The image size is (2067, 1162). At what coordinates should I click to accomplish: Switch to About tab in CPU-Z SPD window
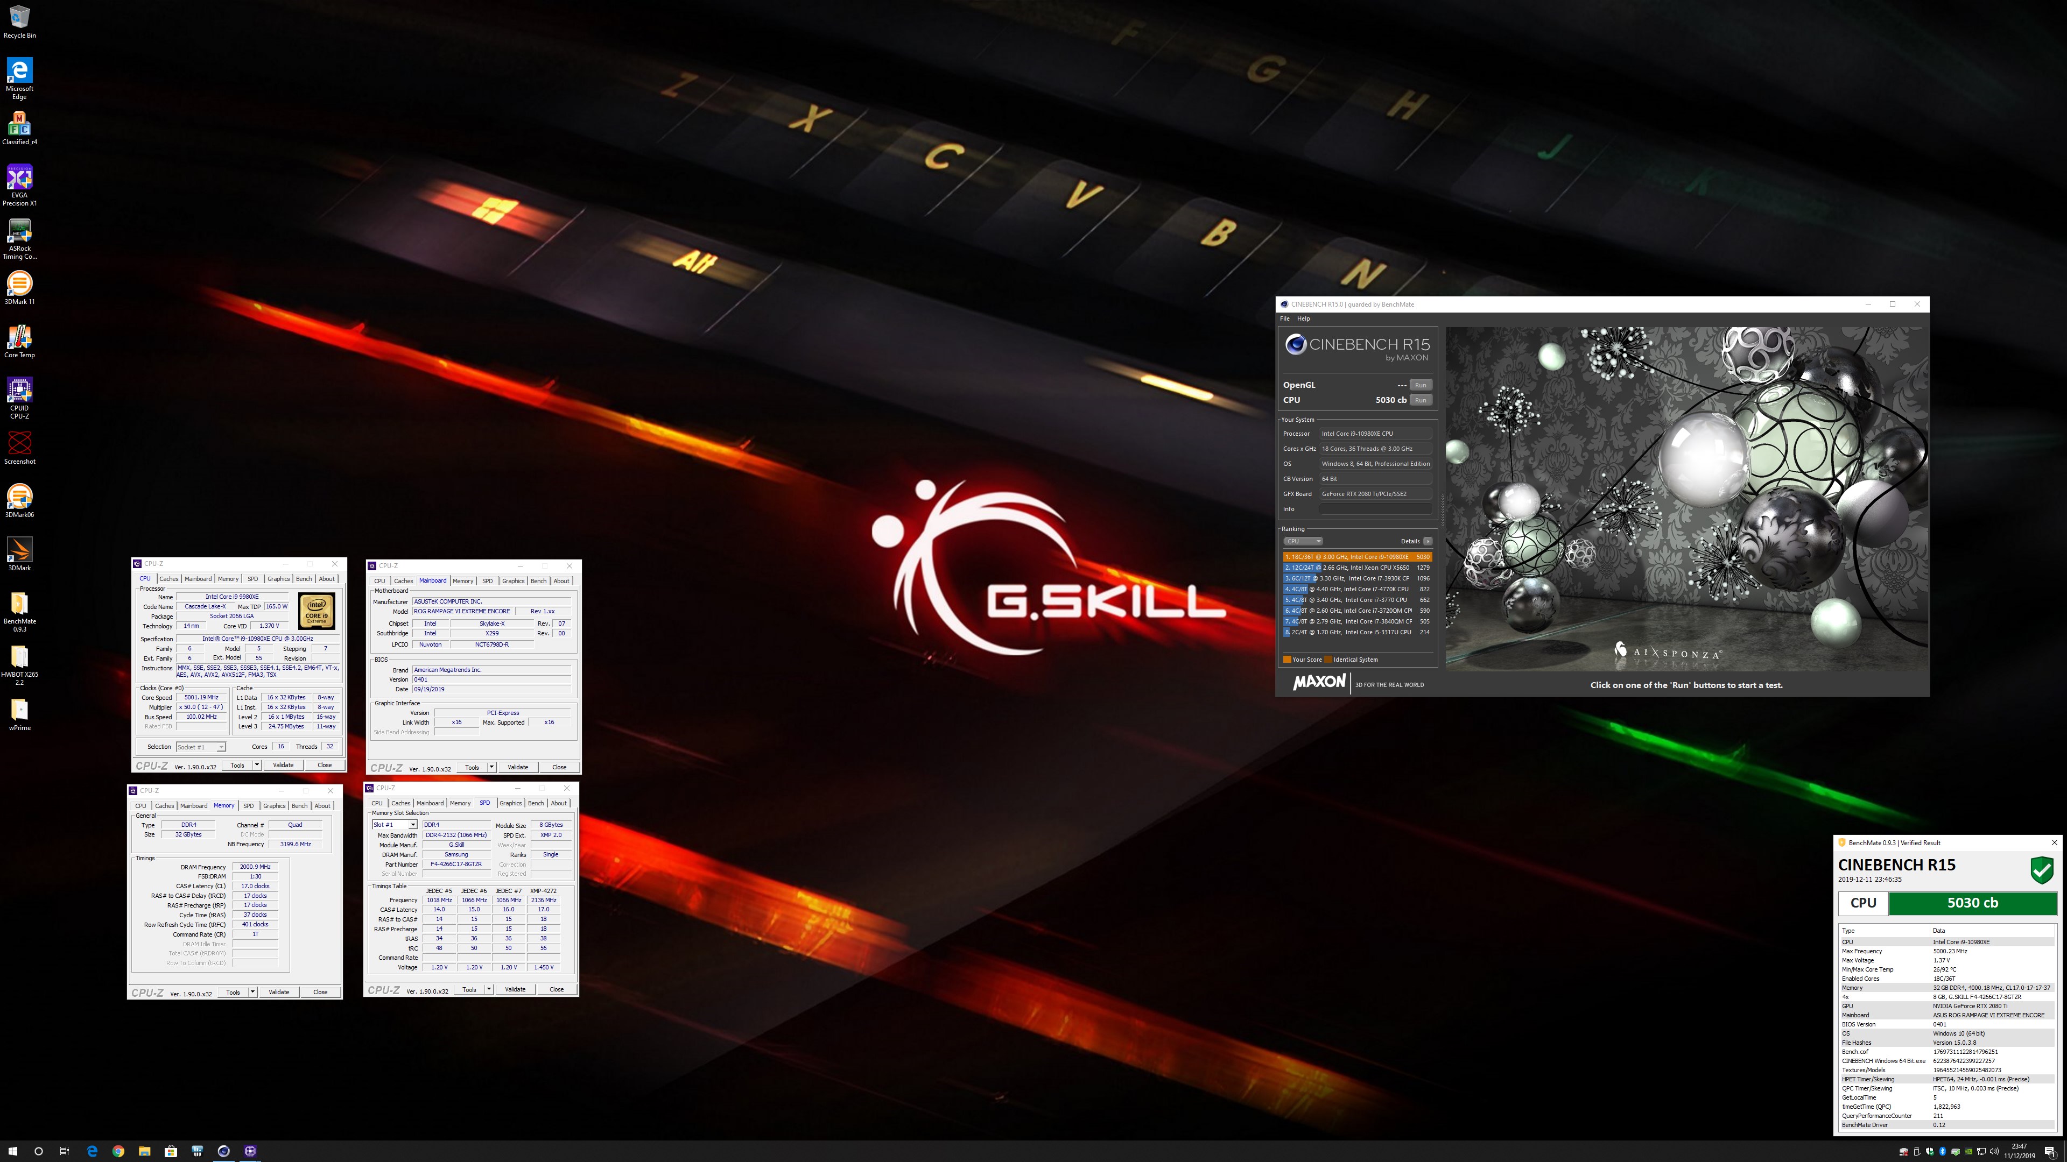coord(559,804)
